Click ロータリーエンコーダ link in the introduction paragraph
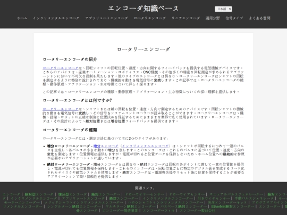Viewport: 287px width, 215px height. pyautogui.click(x=61, y=68)
